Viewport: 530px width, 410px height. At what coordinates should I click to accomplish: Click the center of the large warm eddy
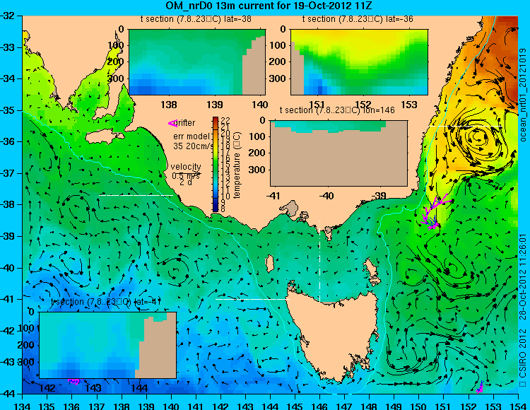[478, 136]
